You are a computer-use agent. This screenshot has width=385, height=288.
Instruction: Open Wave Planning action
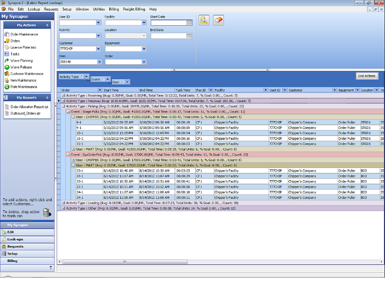21,61
